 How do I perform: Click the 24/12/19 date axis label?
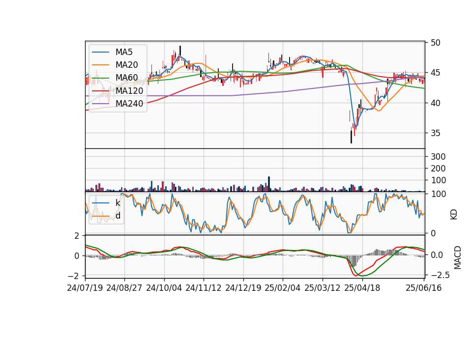243,288
